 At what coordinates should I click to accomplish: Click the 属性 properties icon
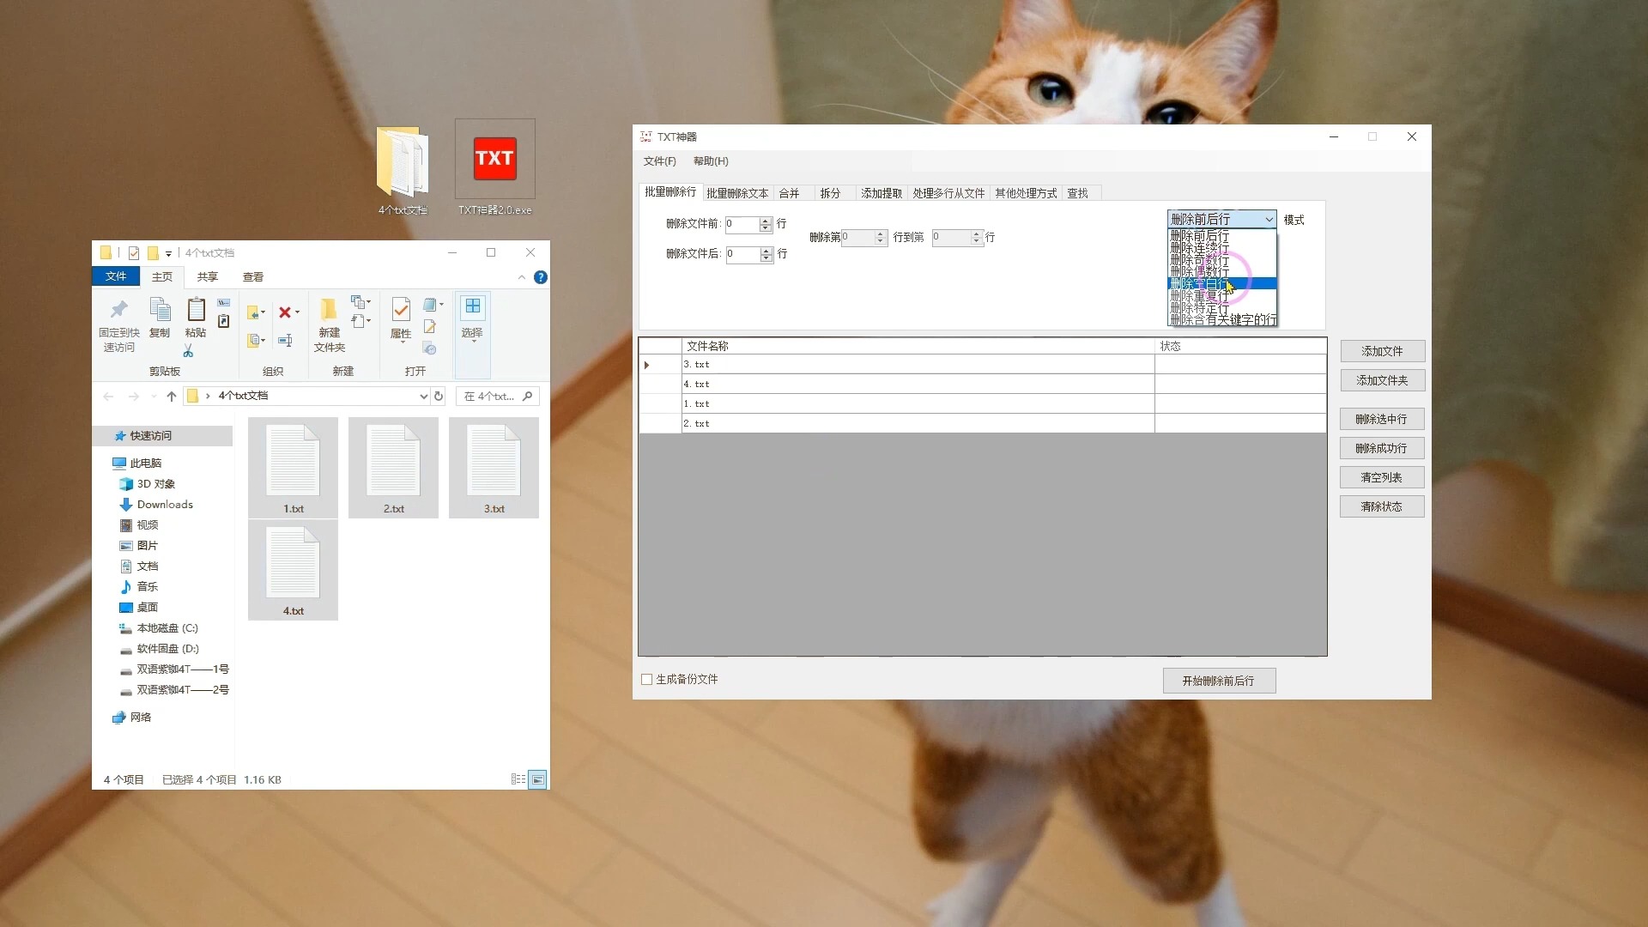pos(400,311)
